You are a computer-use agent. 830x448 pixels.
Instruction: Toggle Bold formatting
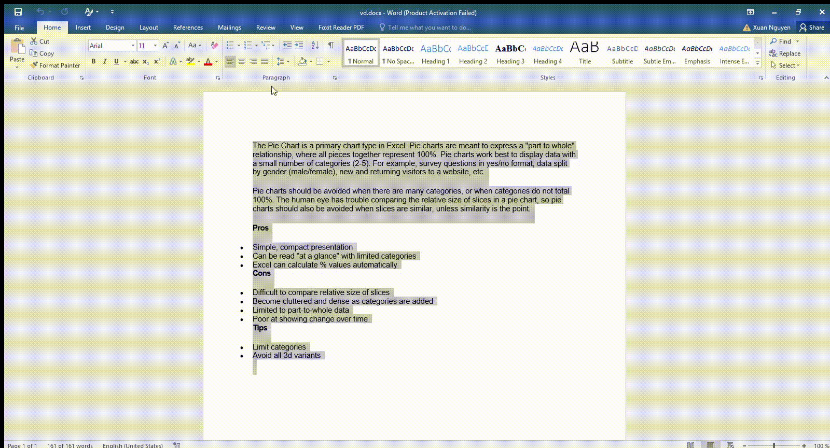[x=93, y=61]
